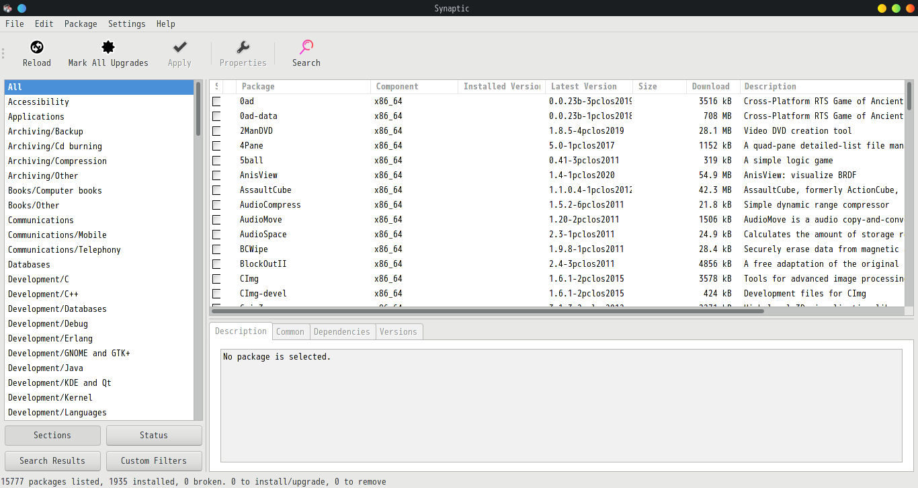Click the Reload toolbar icon
The height and width of the screenshot is (488, 918).
click(37, 47)
